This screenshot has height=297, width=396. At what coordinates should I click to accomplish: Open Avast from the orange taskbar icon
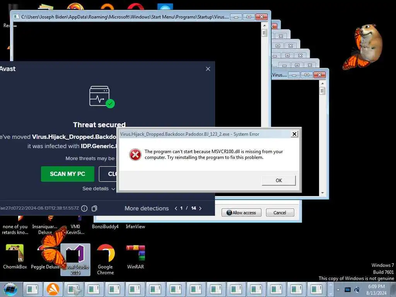point(53,289)
